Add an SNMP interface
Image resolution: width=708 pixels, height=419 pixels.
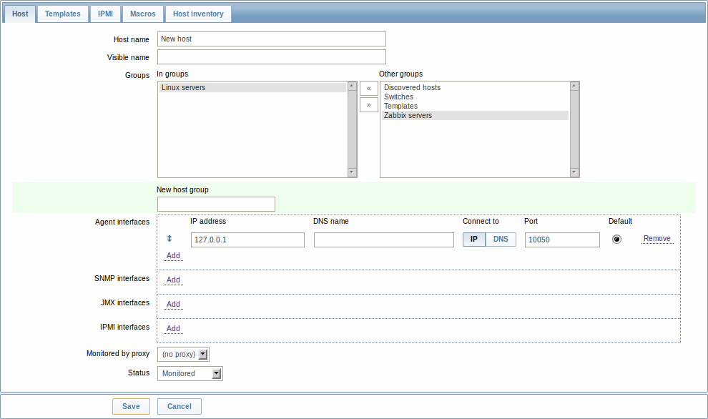(172, 280)
